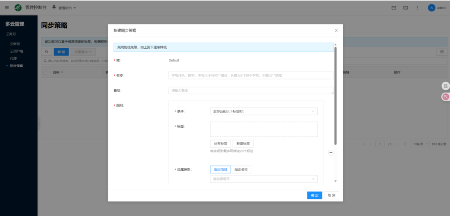Click the green rocket logo icon
This screenshot has width=450, height=216.
[x=18, y=7]
